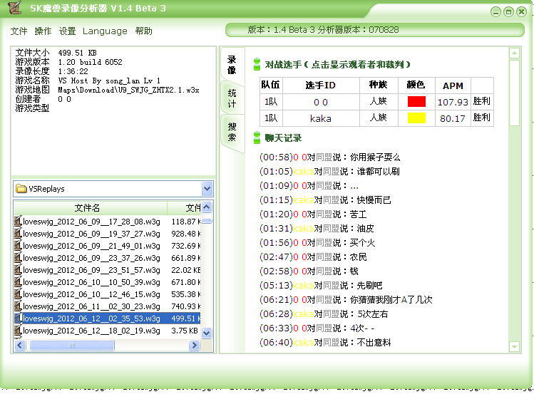
Task: Click file list scroll left arrow
Action: pyautogui.click(x=20, y=346)
